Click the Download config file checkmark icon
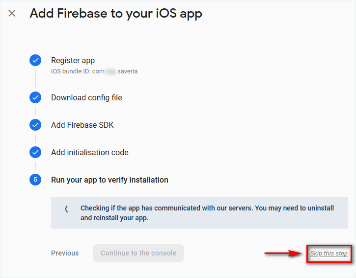The width and height of the screenshot is (356, 278). click(x=35, y=97)
